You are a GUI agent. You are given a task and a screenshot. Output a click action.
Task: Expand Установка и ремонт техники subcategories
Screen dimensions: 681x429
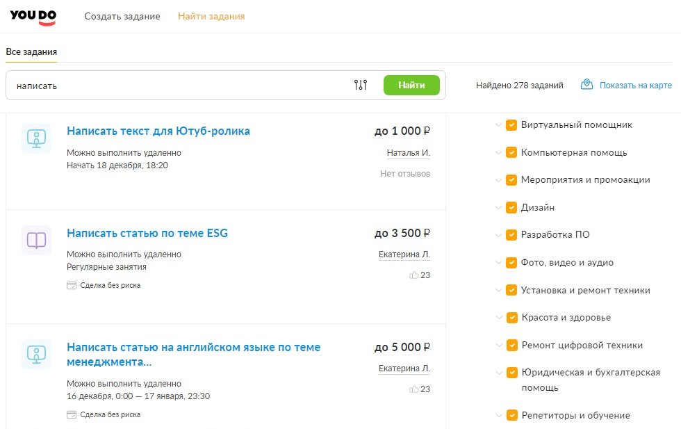pos(499,290)
